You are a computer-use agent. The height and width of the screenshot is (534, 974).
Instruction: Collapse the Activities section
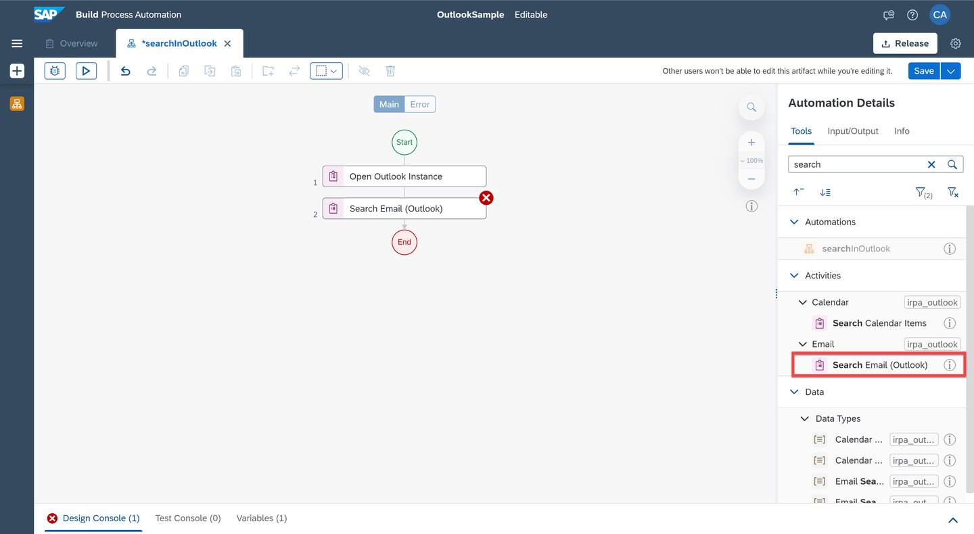point(795,275)
